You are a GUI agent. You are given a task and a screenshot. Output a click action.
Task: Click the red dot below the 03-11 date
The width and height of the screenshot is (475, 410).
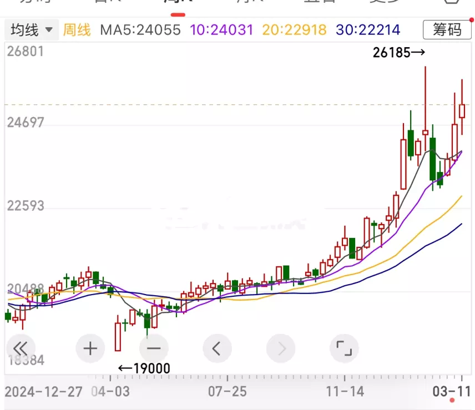pos(452,400)
